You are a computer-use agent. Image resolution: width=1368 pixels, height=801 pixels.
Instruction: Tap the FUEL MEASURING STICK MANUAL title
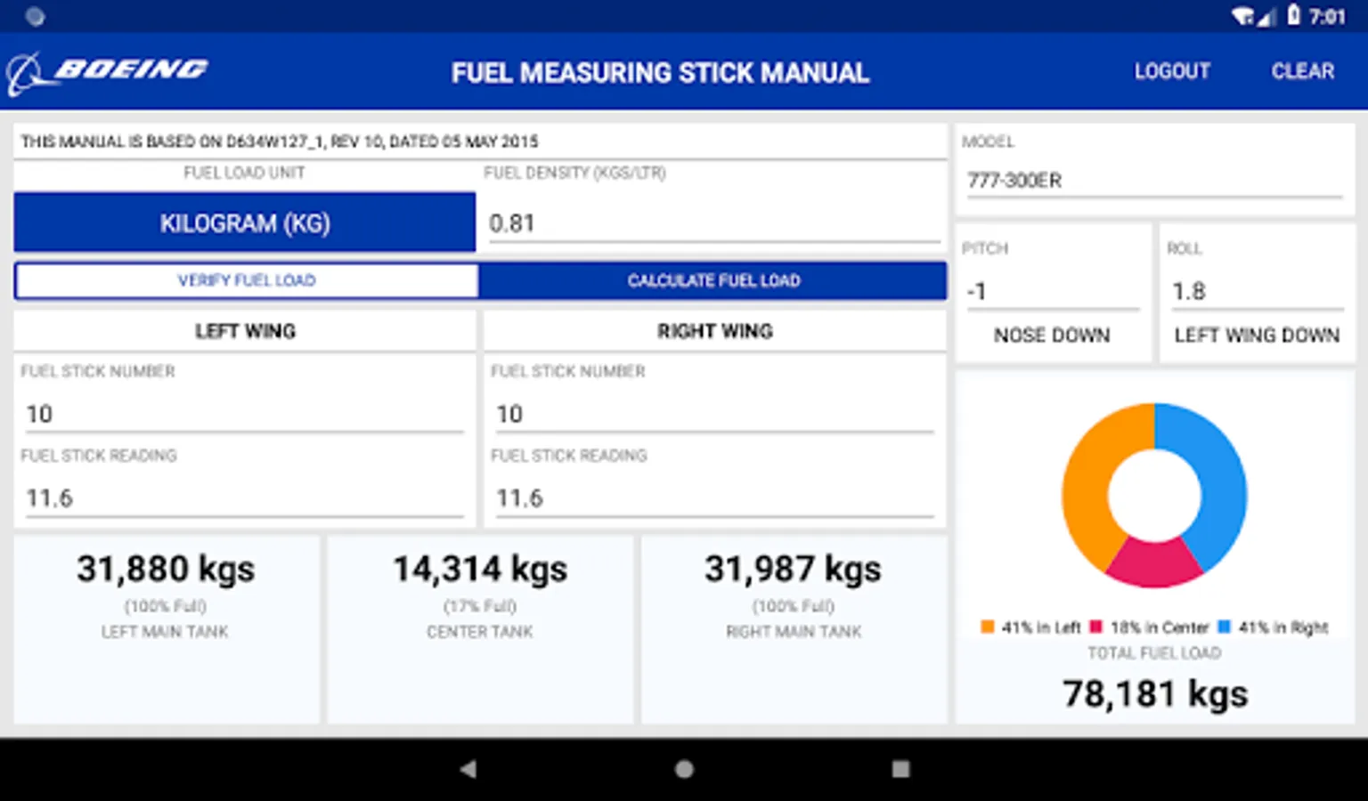point(660,72)
